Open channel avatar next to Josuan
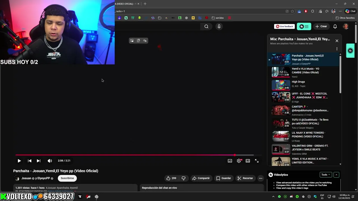358x201 pixels. [17, 178]
